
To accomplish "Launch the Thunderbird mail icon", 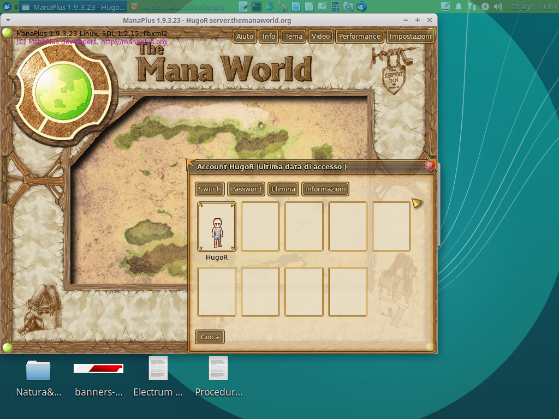I will [361, 7].
